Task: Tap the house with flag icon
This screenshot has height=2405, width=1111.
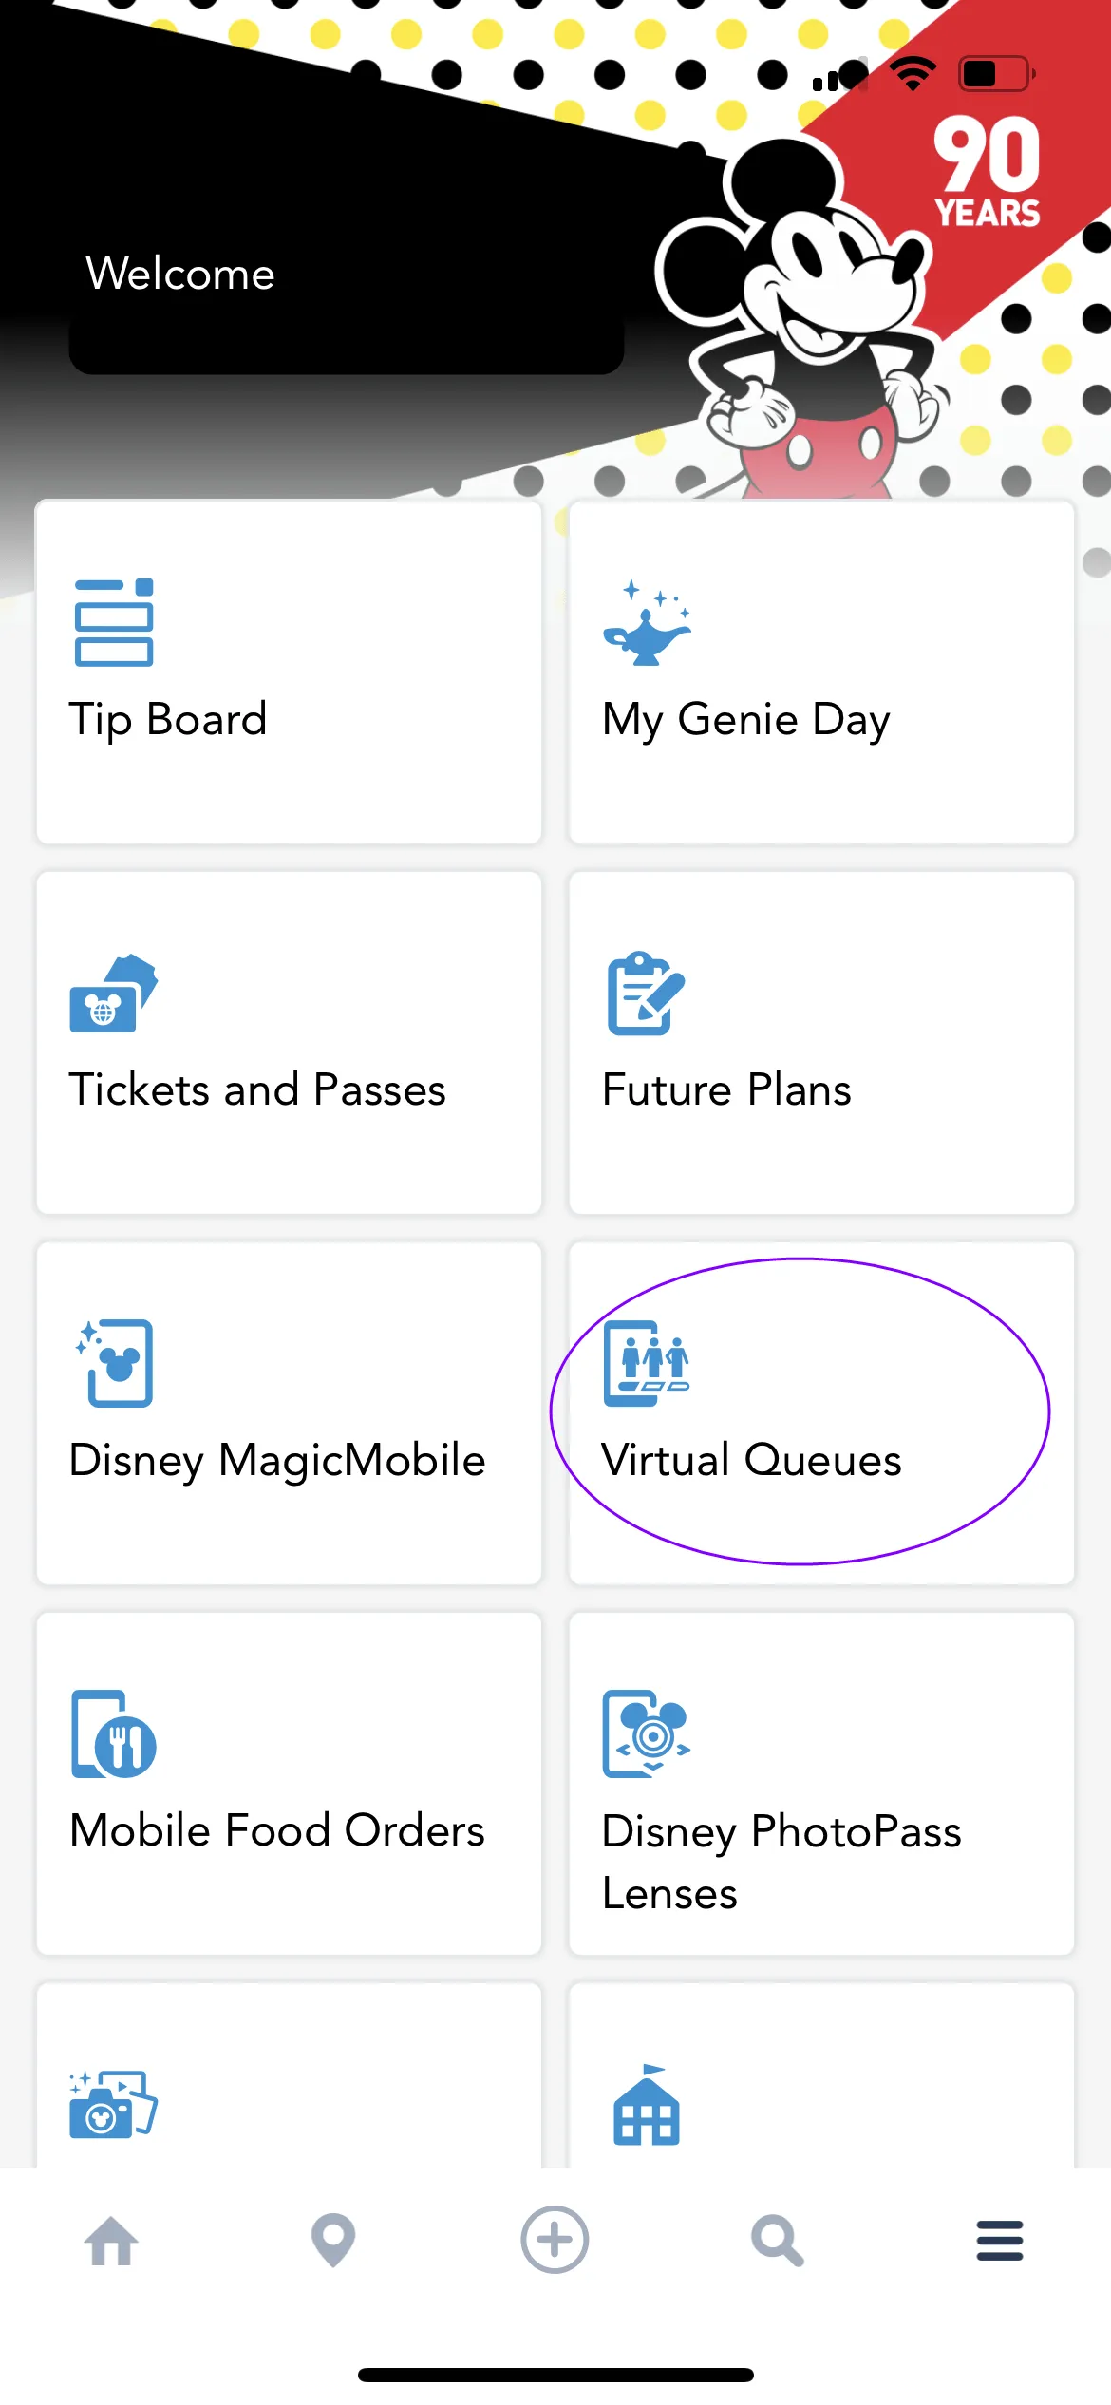Action: click(x=647, y=2105)
